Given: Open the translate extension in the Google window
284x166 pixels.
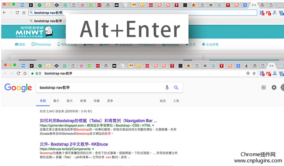Looking at the screenshot, I should click(x=262, y=74).
